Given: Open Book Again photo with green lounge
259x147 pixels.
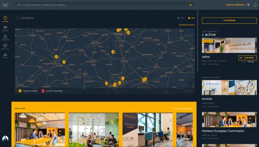Looking at the screenshot, I should tap(93, 130).
